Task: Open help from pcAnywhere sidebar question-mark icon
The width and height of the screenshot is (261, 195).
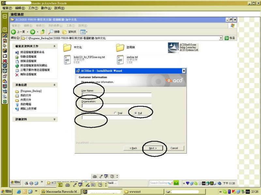Action: pos(5,30)
